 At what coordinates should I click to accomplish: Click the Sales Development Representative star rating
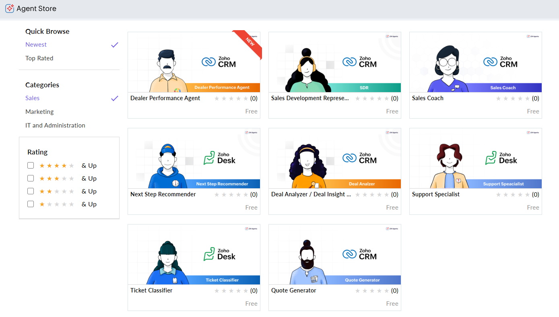coord(372,99)
